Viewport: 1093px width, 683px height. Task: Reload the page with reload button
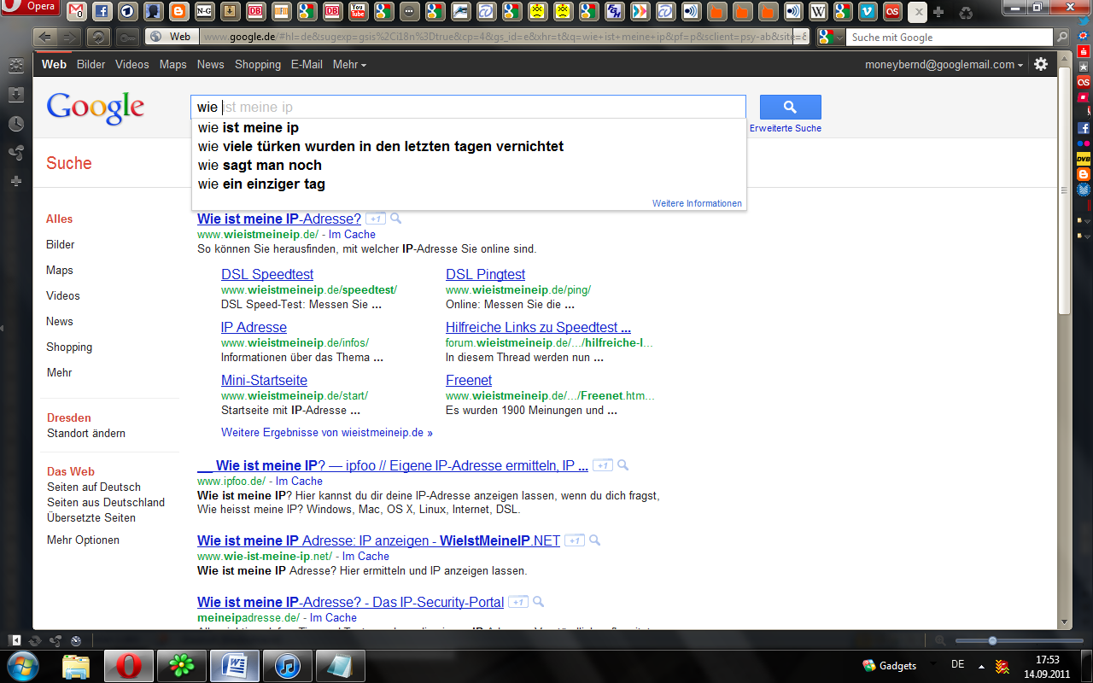(99, 37)
